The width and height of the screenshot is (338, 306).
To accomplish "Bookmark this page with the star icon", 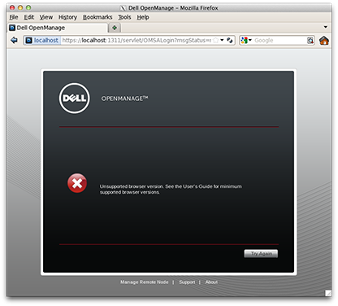I will tap(215, 41).
